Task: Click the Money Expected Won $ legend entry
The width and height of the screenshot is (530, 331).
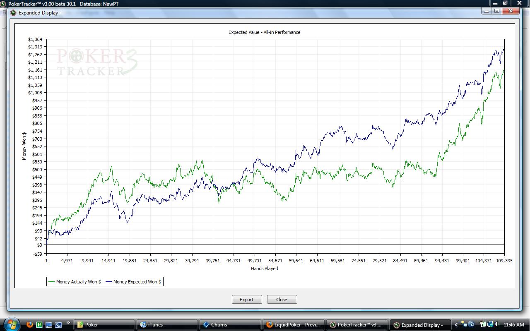Action: 133,282
